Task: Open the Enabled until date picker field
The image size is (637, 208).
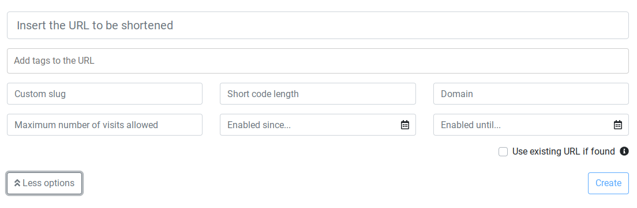Action: point(531,125)
